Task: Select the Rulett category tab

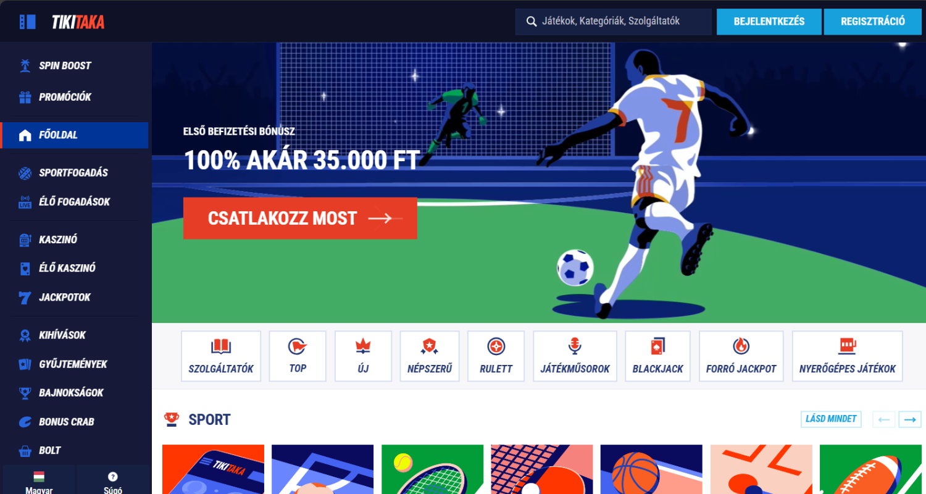Action: coord(496,356)
